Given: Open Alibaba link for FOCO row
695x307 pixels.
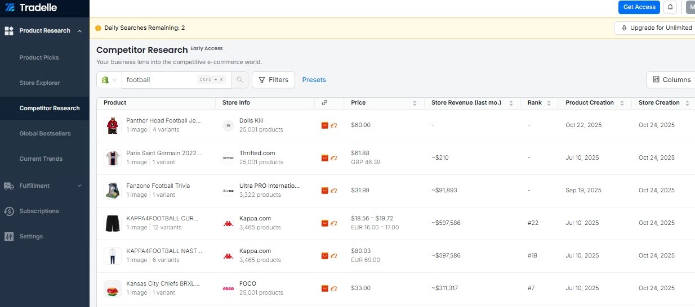Looking at the screenshot, I should (333, 288).
